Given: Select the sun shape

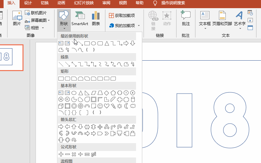Looking at the screenshot, I should 119,106.
